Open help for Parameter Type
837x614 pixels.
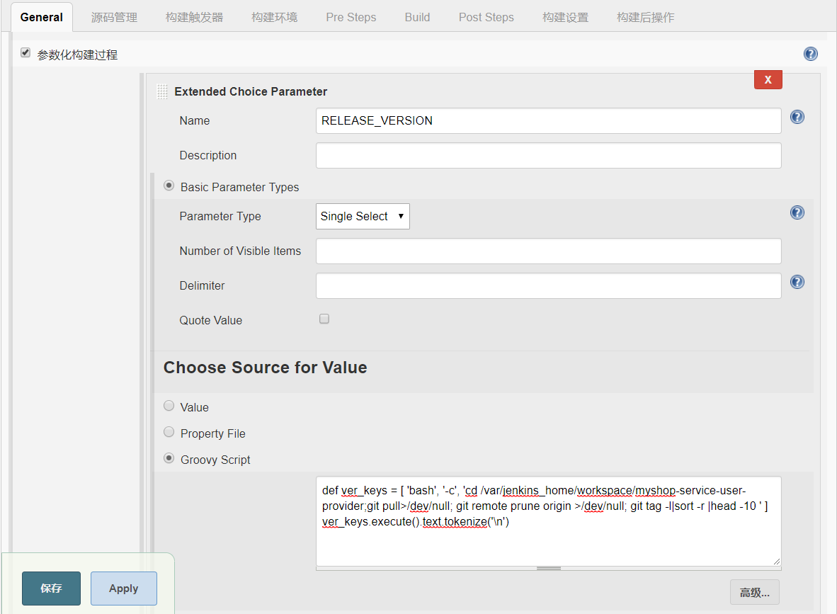click(x=797, y=213)
